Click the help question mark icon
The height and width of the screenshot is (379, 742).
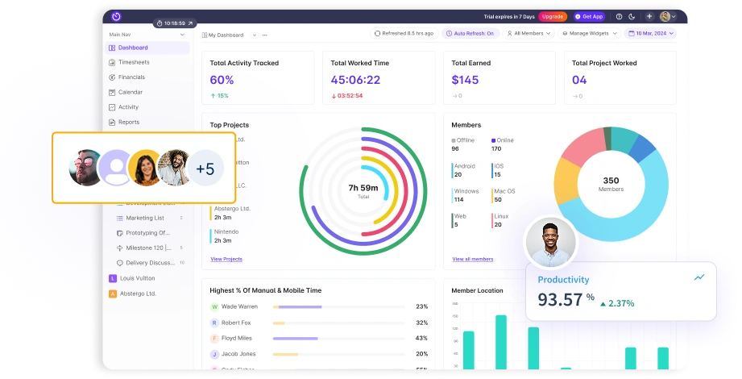[619, 16]
